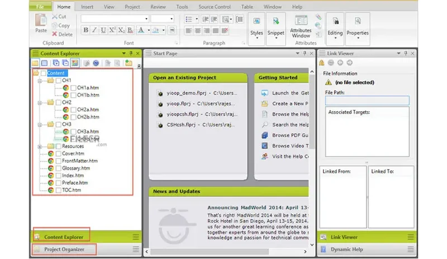The height and width of the screenshot is (259, 447).
Task: Click the expand all icon in Content Explorer toolbar
Action: pos(56,63)
